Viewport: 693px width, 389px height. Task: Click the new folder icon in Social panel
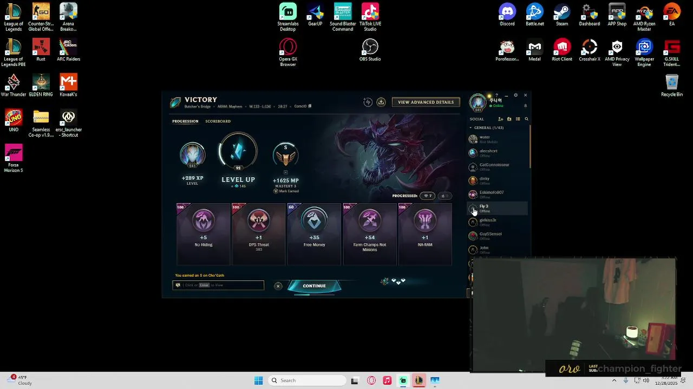coord(509,119)
